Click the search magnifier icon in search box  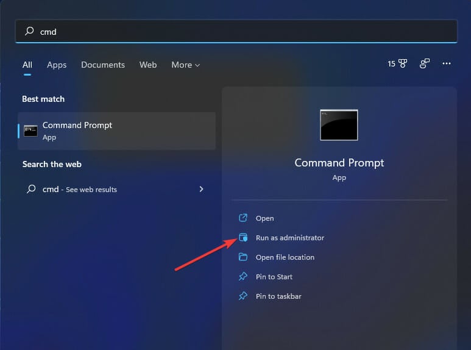[29, 31]
